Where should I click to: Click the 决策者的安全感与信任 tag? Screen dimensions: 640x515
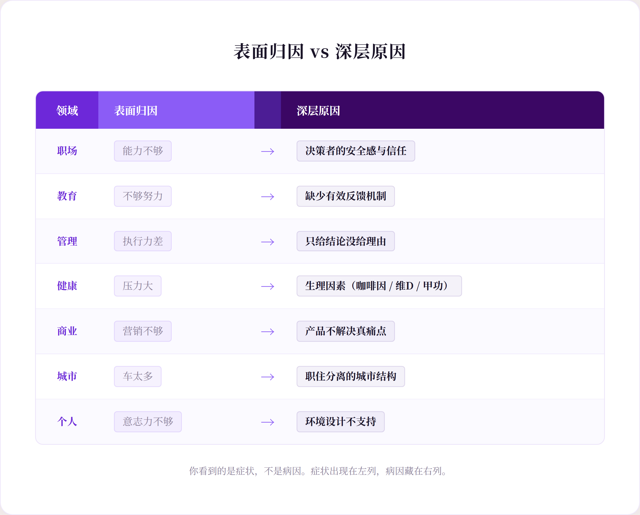pos(356,151)
